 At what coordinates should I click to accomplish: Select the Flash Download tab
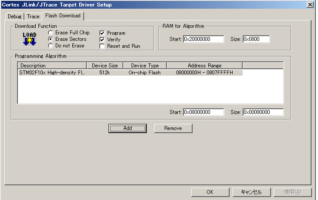coord(63,16)
